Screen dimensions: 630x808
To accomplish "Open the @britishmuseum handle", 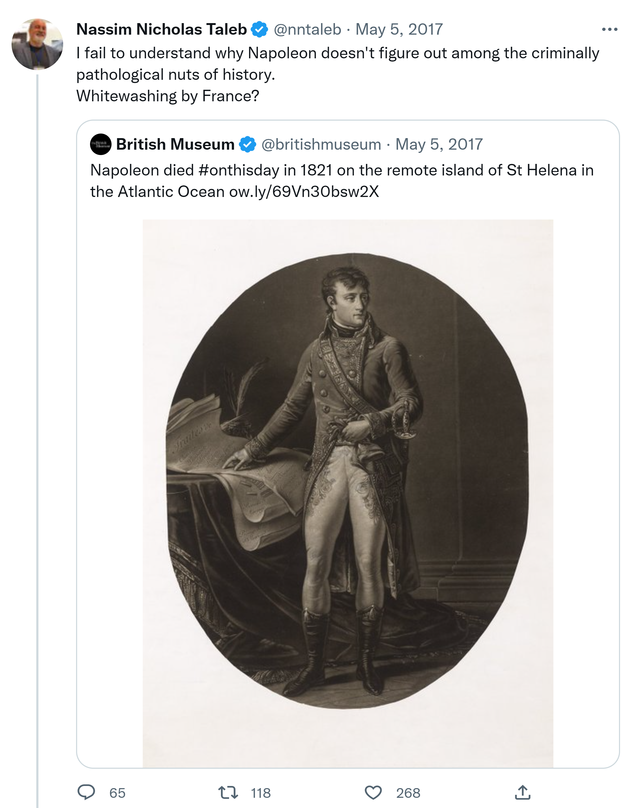I will tap(321, 144).
